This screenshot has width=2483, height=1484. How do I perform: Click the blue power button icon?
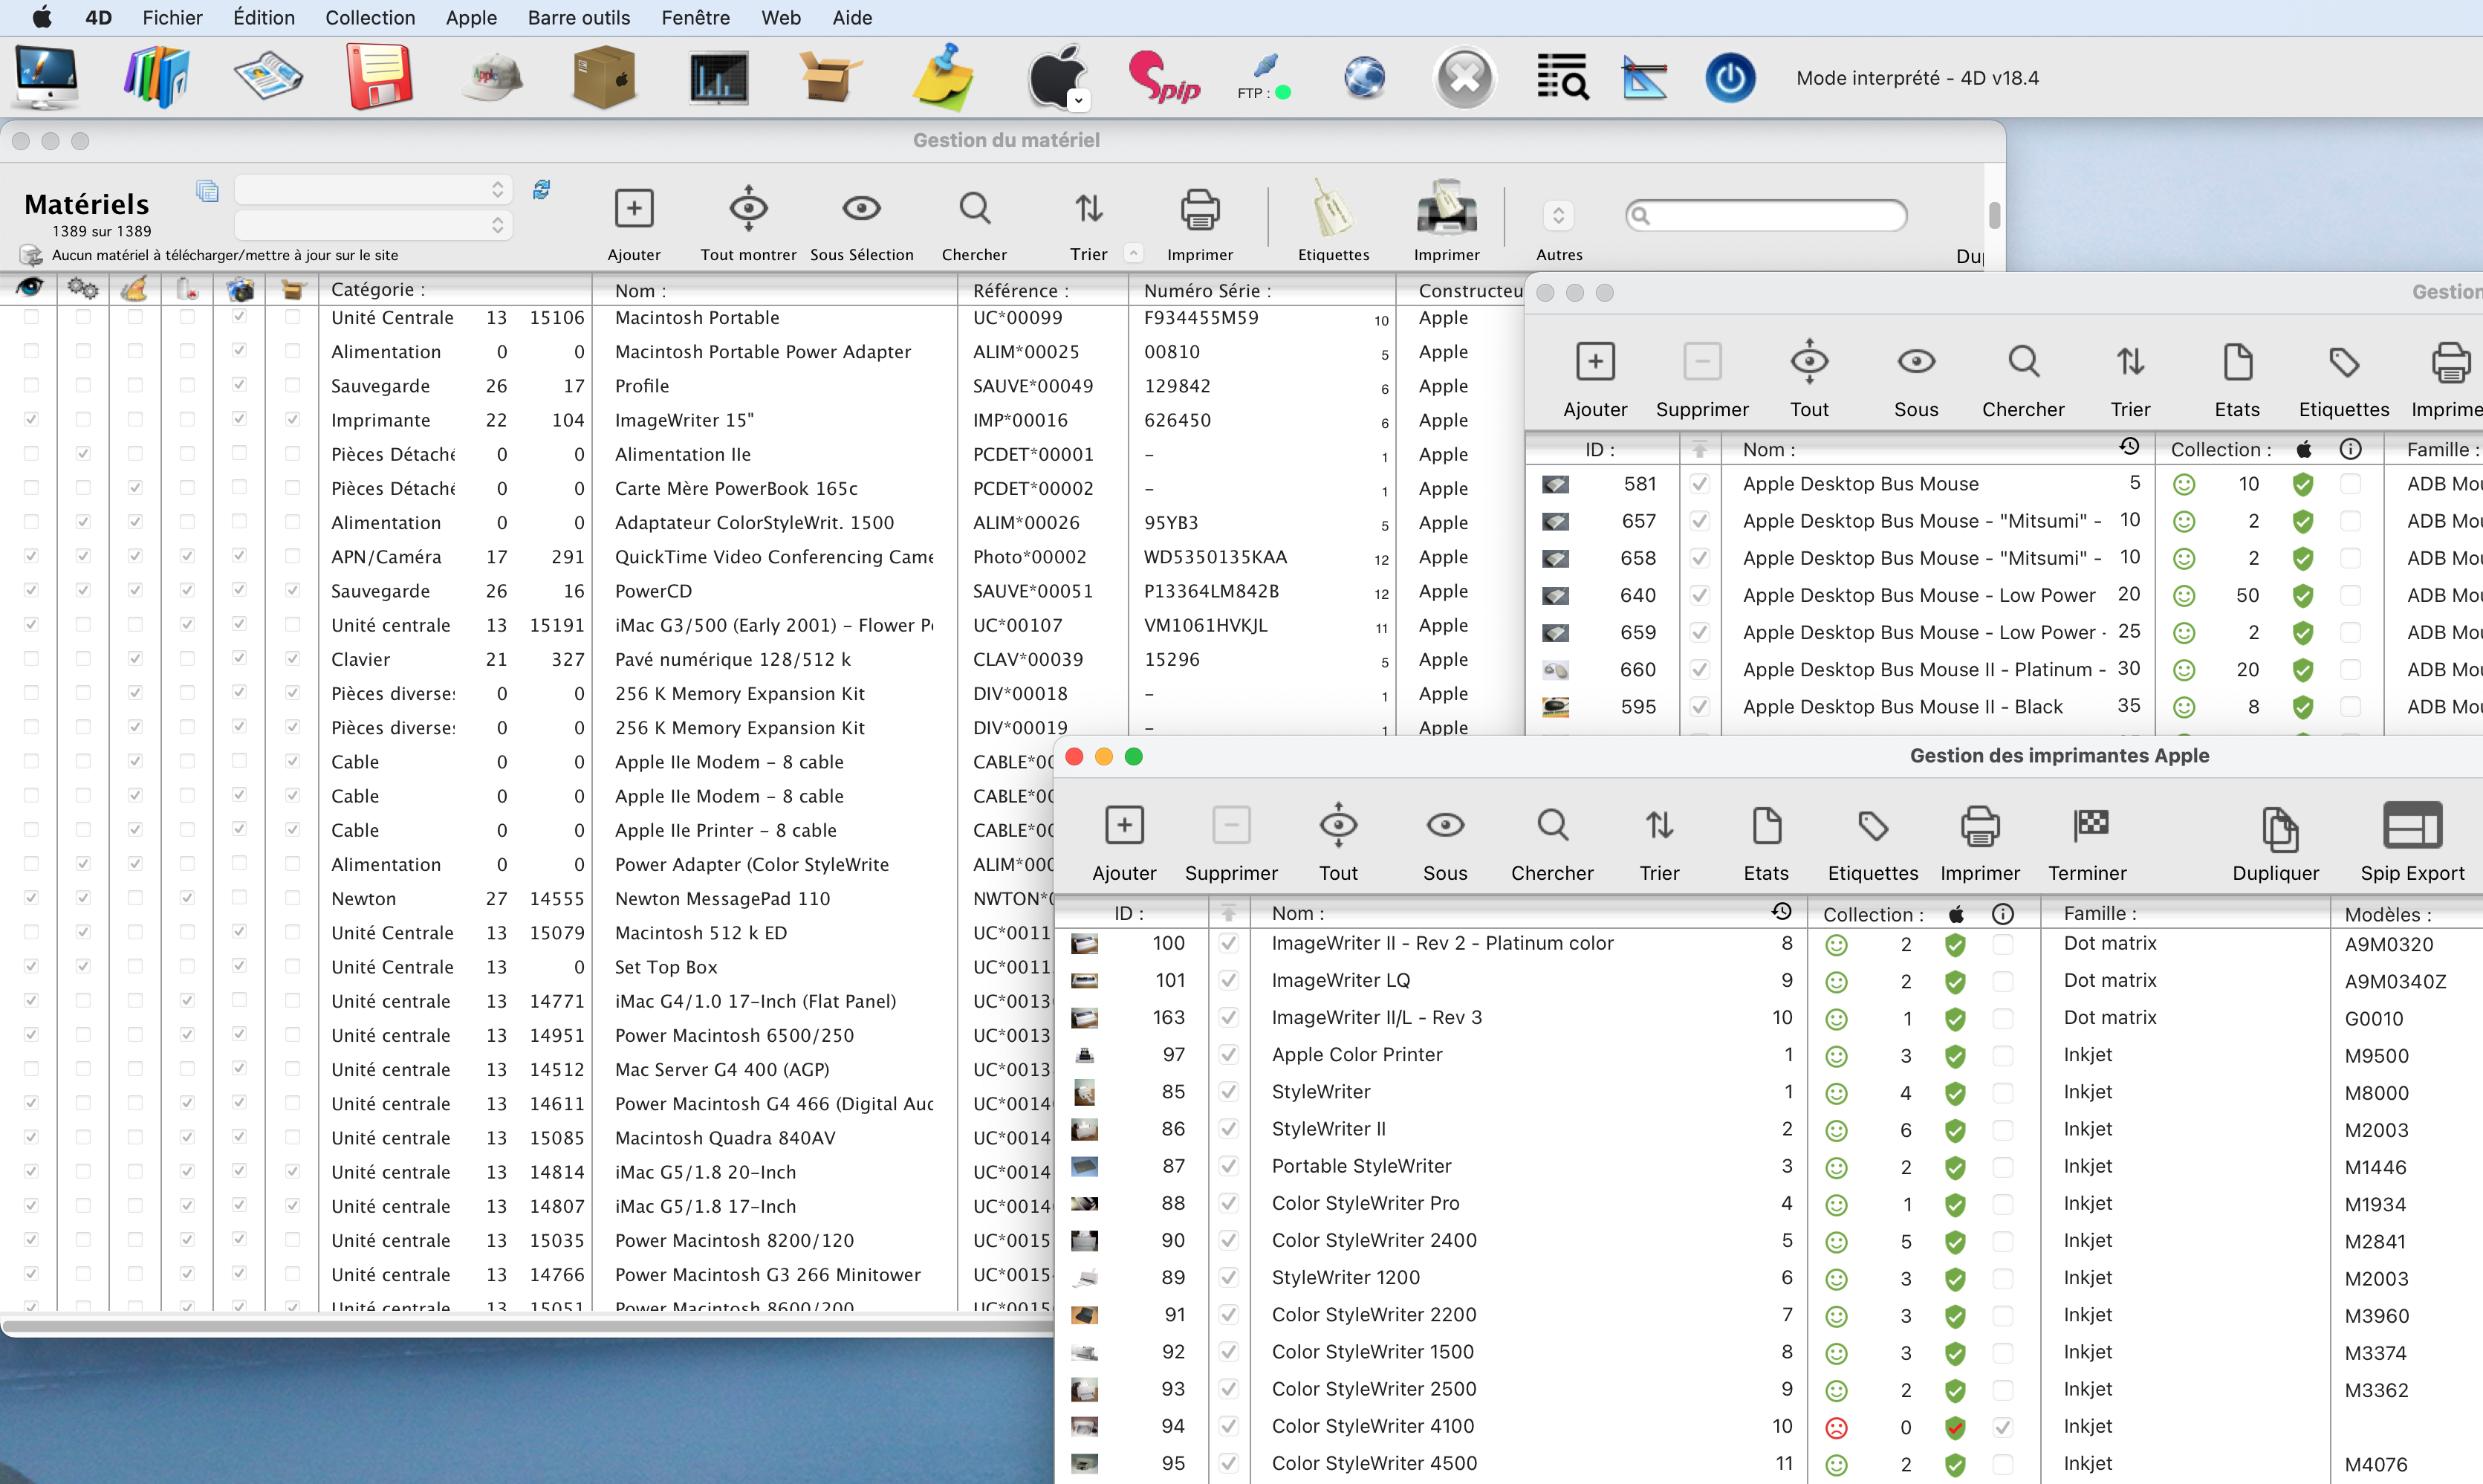1730,77
